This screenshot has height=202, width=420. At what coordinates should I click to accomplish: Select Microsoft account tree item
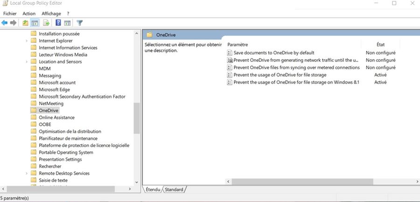[57, 82]
